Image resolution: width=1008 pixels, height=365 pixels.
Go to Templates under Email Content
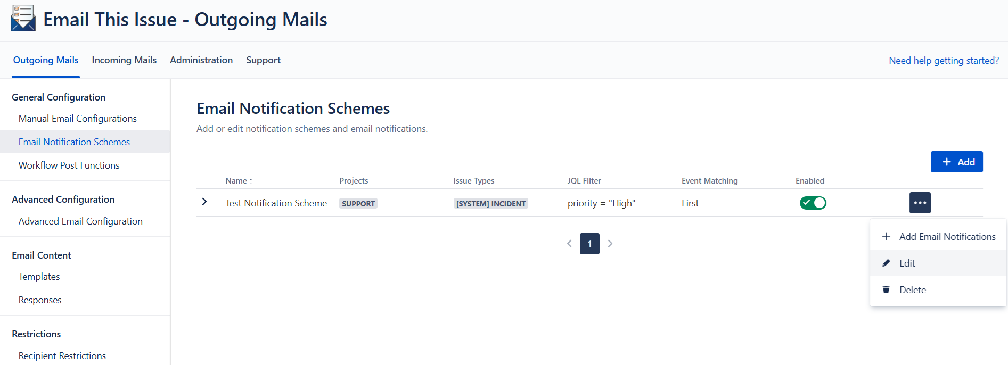click(x=39, y=277)
